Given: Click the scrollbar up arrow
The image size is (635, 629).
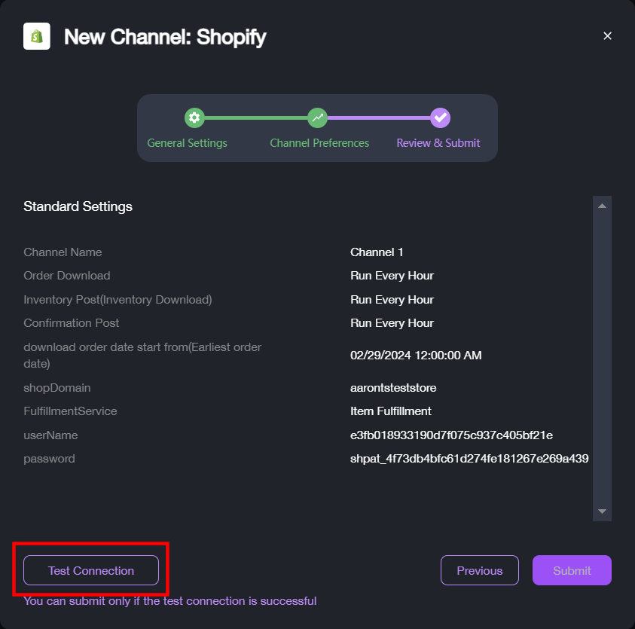Looking at the screenshot, I should coord(602,206).
